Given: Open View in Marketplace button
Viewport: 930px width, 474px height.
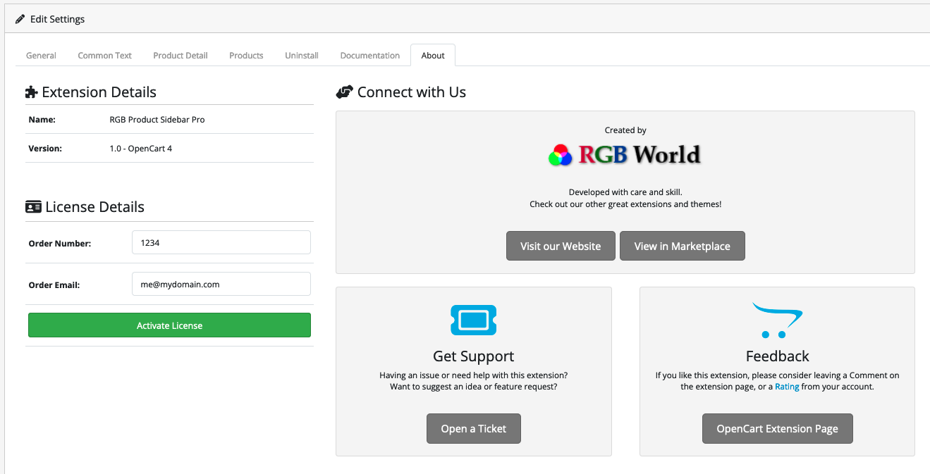Looking at the screenshot, I should (683, 246).
